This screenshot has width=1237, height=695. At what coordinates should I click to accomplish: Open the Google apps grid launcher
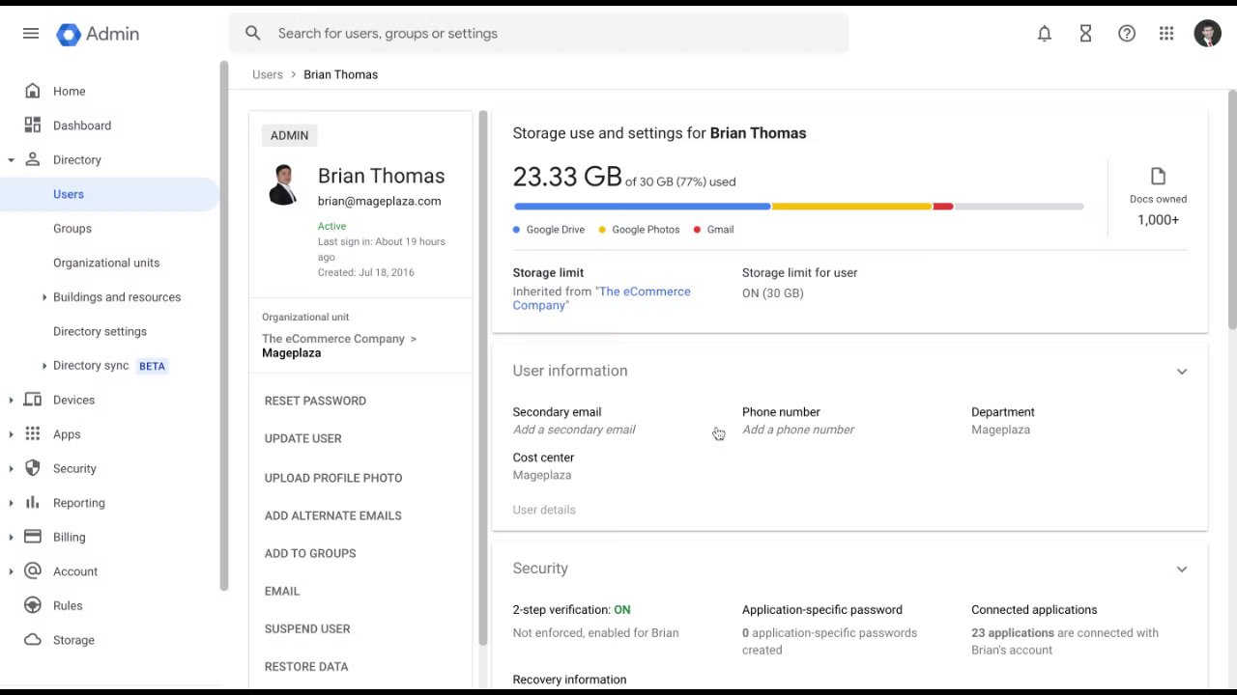1166,34
